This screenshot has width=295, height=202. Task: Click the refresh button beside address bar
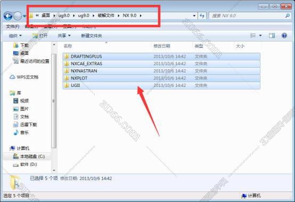(202, 16)
